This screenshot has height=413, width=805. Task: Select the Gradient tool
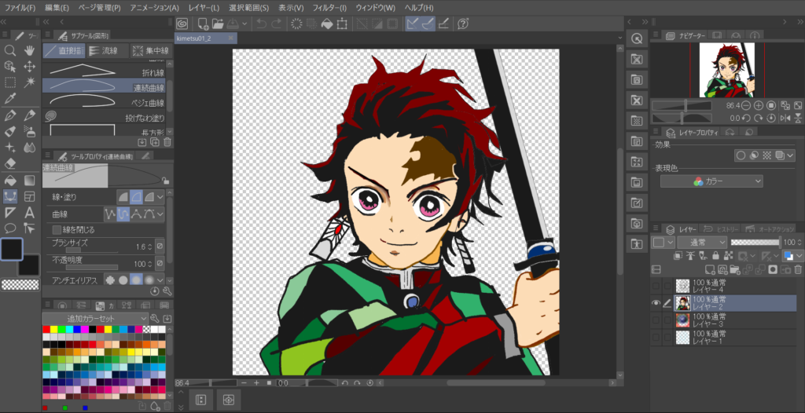pyautogui.click(x=29, y=180)
